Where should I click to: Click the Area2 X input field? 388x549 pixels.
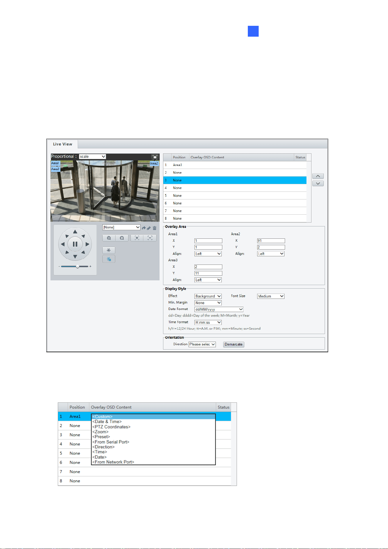(271, 241)
